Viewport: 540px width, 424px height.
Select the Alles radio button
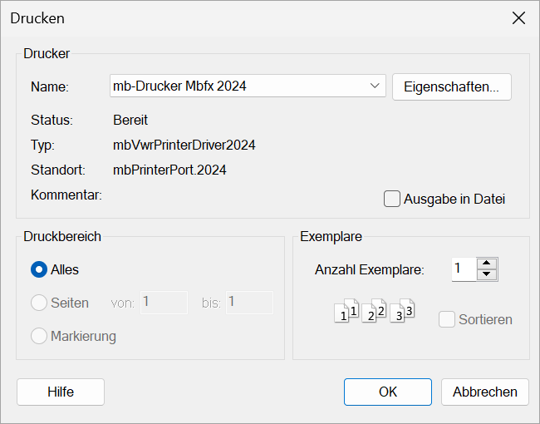tap(39, 269)
